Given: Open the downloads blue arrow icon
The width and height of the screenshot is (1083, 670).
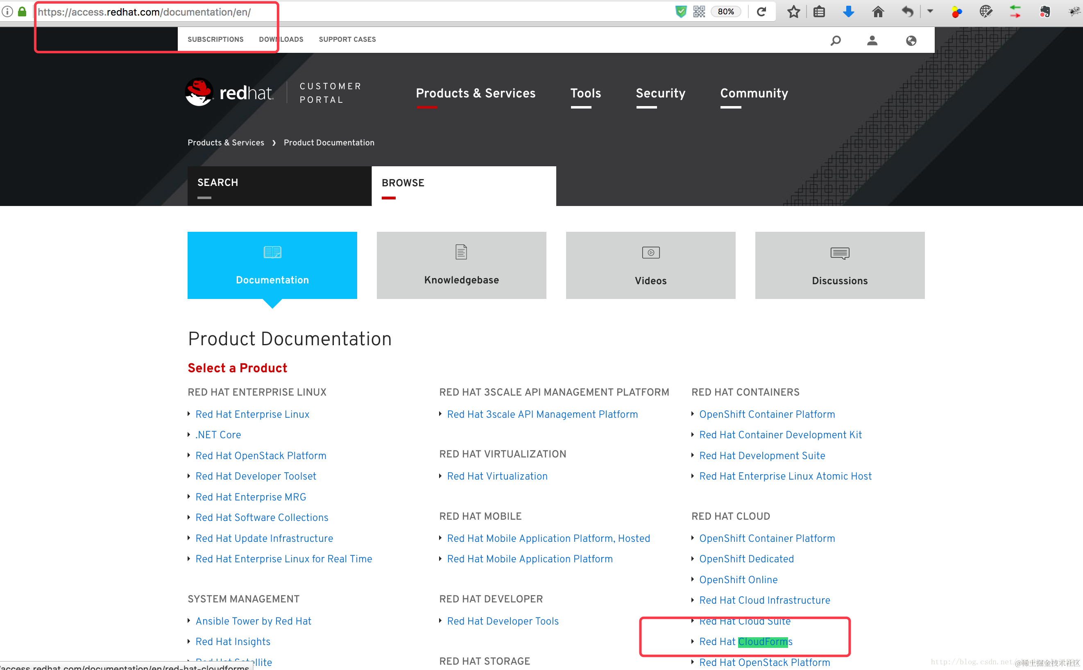Looking at the screenshot, I should click(x=848, y=12).
